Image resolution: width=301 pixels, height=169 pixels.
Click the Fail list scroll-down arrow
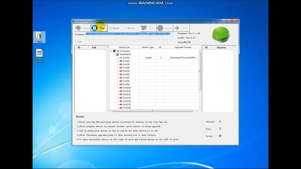[x=107, y=111]
